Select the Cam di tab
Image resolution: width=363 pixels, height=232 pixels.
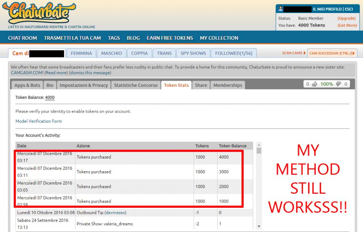tap(37, 53)
